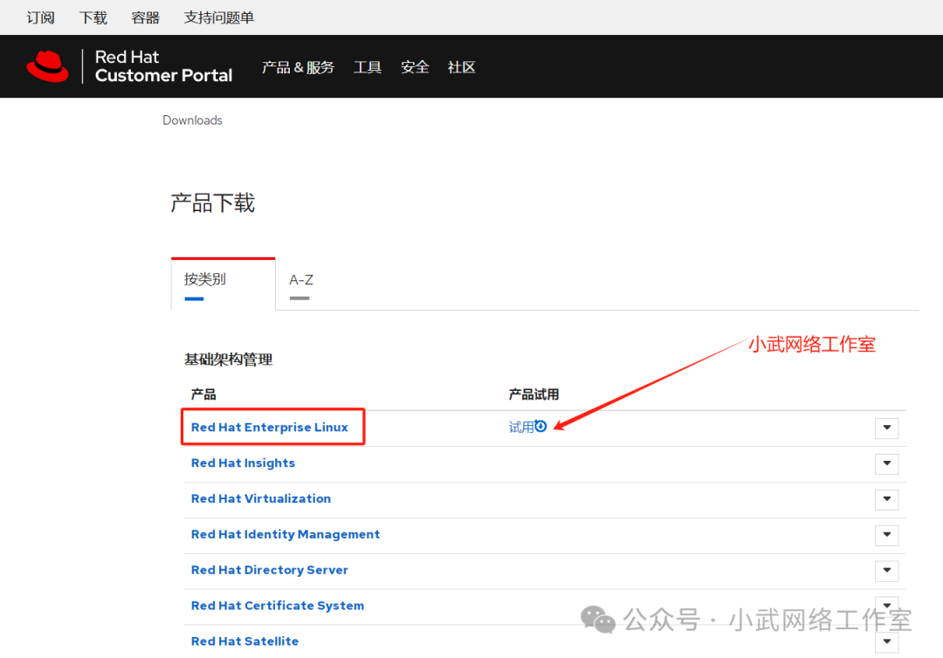Click the 产品试用 column header
Screen dimensions: 943x658
click(534, 394)
